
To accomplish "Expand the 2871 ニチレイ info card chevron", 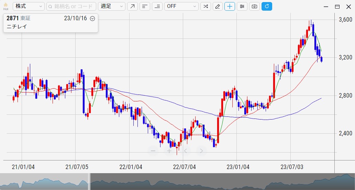I will click(92, 19).
